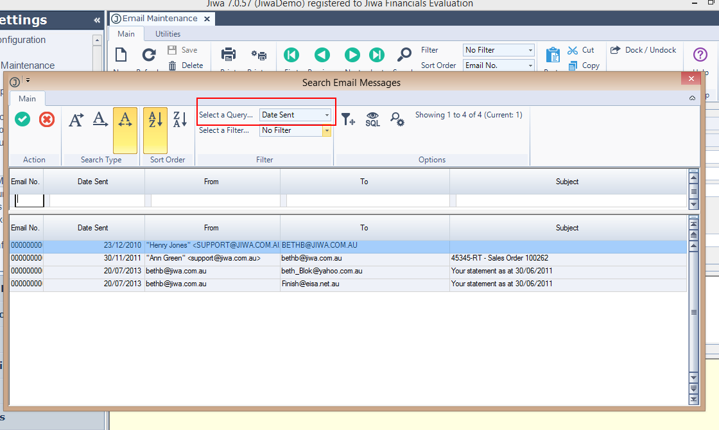
Task: Click the view SQL eye icon
Action: coord(373,119)
